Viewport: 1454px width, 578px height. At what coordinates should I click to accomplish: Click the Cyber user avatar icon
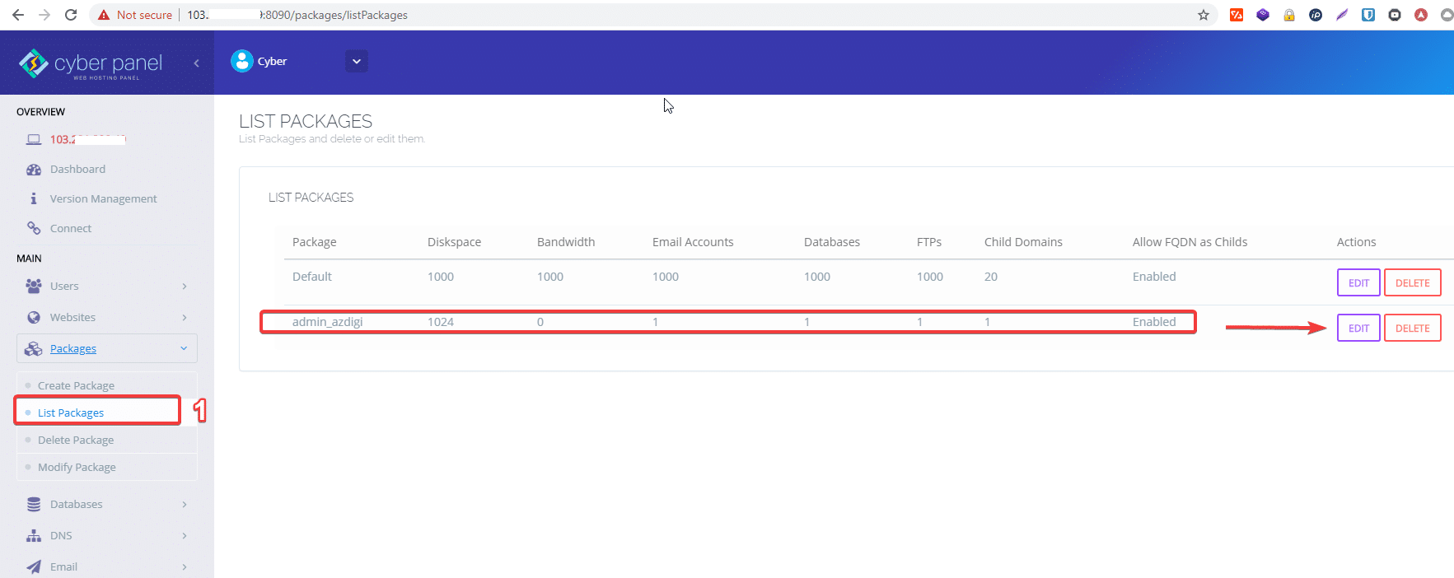tap(241, 61)
